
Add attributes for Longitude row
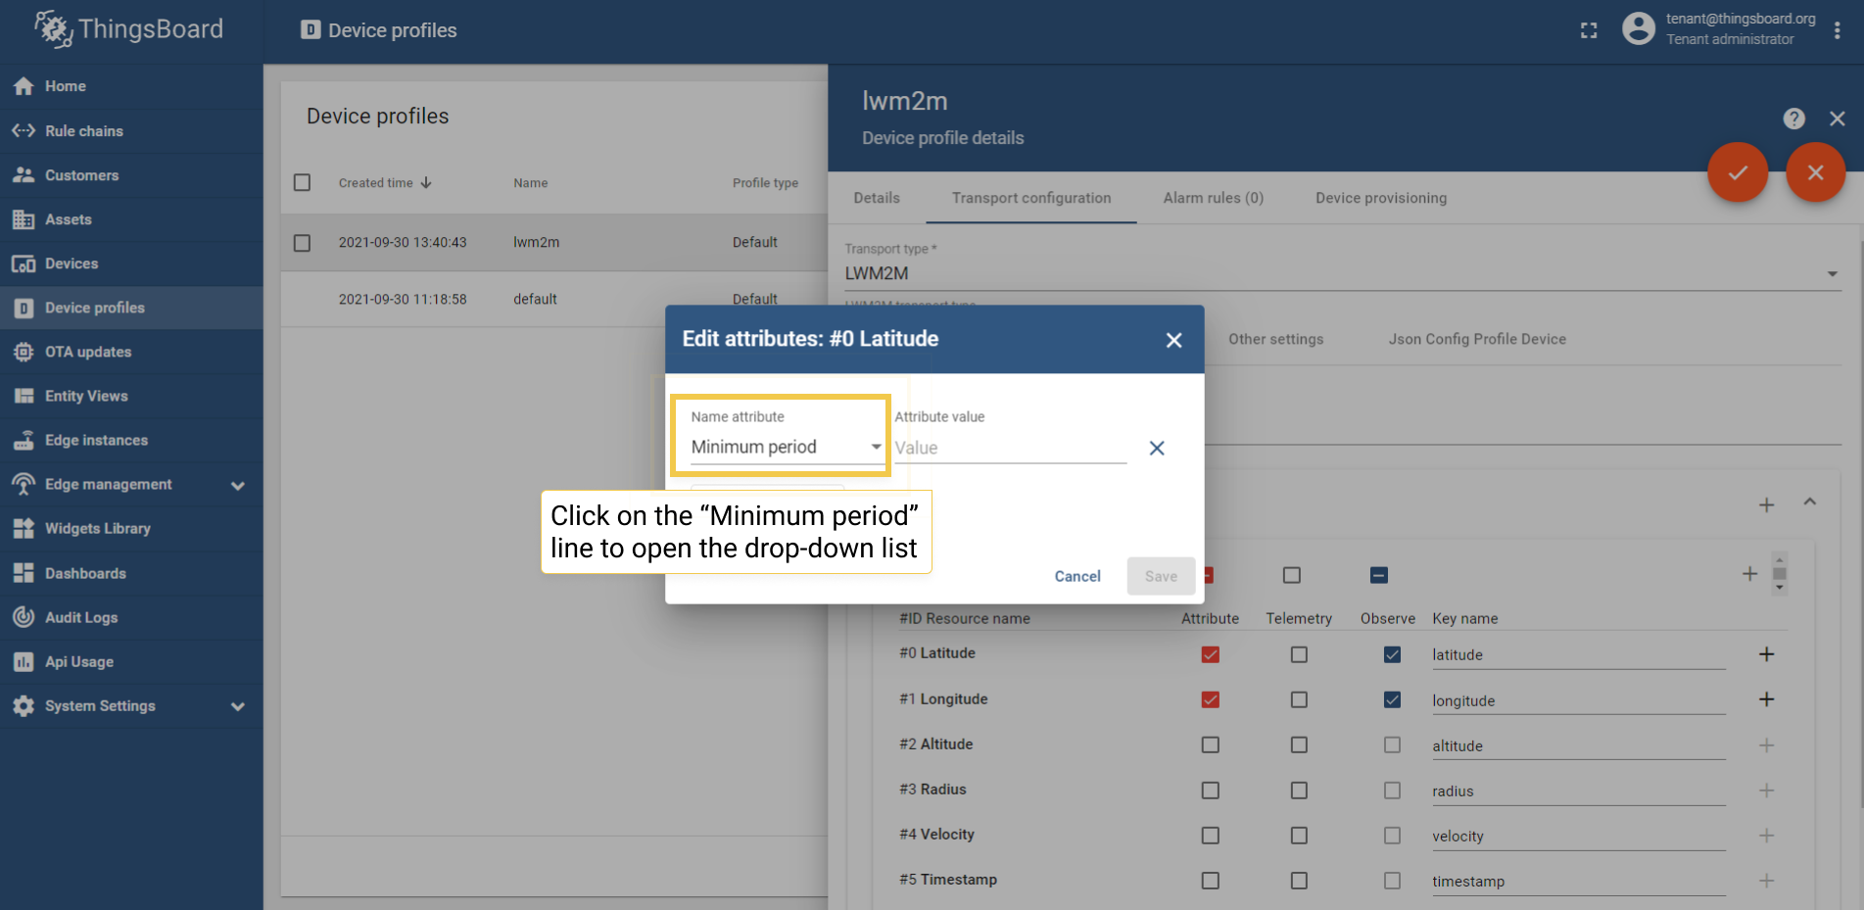point(1766,698)
